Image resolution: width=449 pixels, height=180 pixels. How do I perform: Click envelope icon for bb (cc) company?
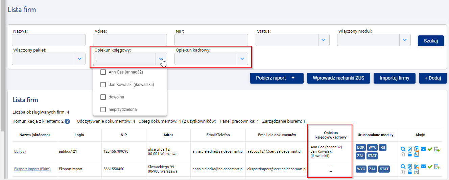tap(423, 149)
